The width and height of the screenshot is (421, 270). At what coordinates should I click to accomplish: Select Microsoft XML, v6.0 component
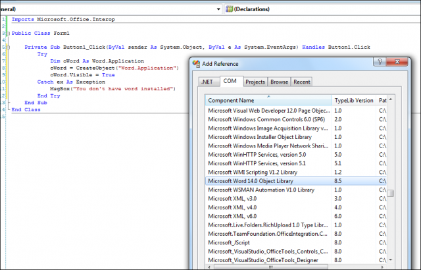[233, 215]
